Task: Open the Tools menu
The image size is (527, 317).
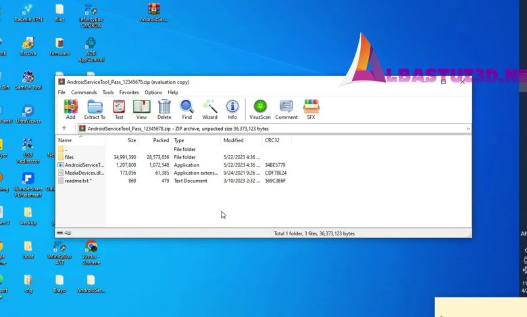Action: [108, 92]
